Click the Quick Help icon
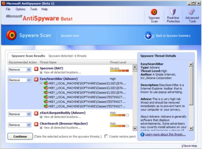This screenshot has height=149, width=222. 182,146
